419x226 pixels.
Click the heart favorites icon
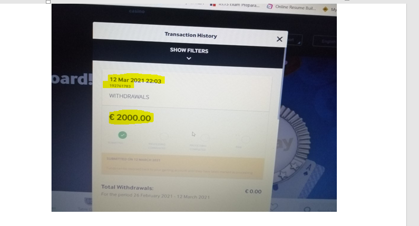coord(274,207)
